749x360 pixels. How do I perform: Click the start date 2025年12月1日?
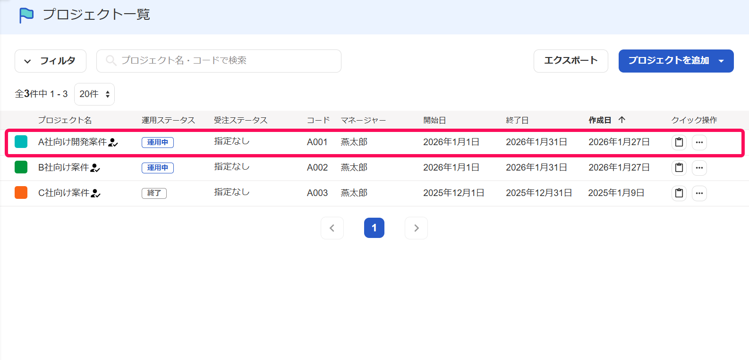pyautogui.click(x=453, y=193)
